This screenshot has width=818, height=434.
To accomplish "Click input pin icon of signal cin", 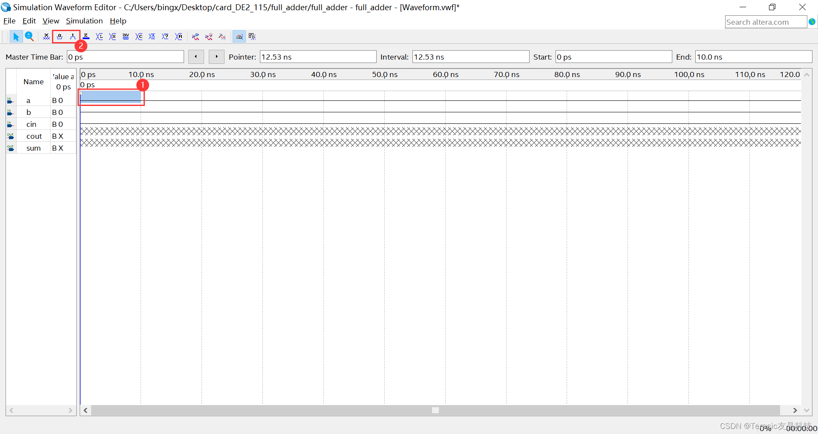I will point(11,124).
